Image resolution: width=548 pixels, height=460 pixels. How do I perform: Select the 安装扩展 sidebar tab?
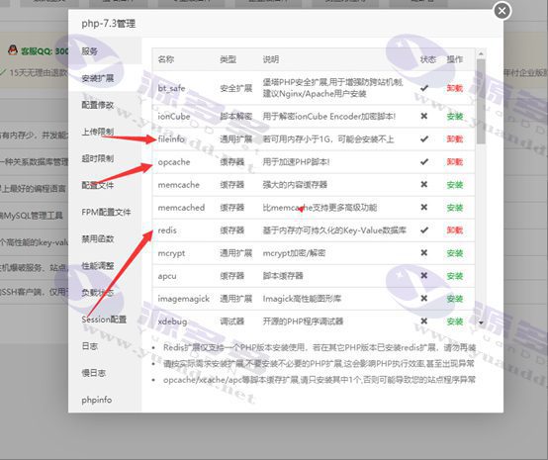point(98,78)
